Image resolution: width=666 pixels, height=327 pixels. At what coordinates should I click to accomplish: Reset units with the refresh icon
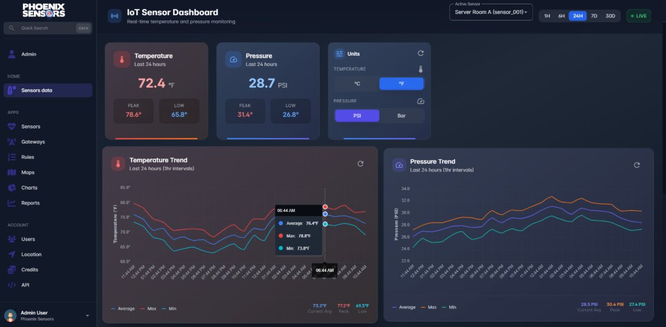coord(421,53)
